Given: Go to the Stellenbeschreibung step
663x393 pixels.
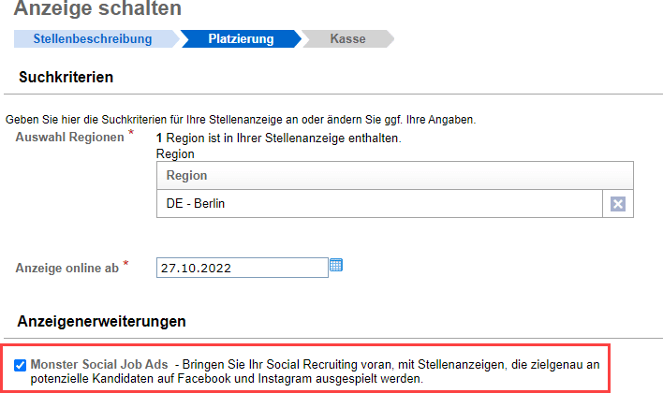Looking at the screenshot, I should (93, 39).
